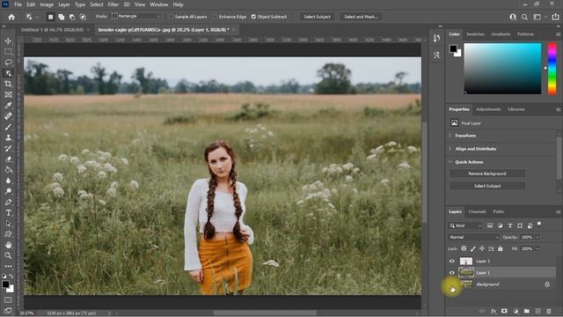Choose the Add to selection mode icon

pos(62,17)
